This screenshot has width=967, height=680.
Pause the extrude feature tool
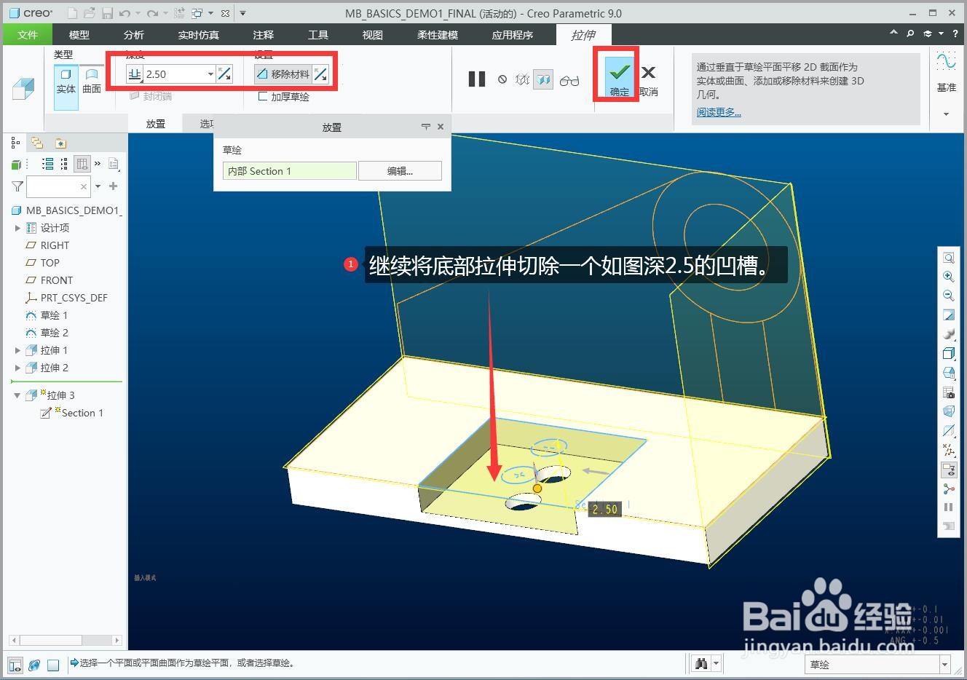477,79
